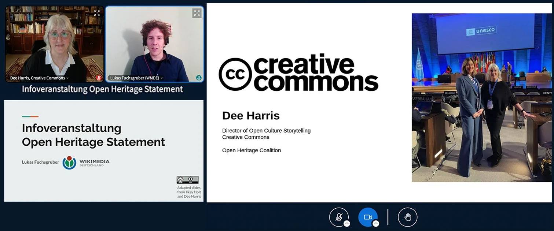Screen dimensions: 554x231
Task: Open Lukas Fuchsgruber (WMDE) name dropdown
Action: 136,78
